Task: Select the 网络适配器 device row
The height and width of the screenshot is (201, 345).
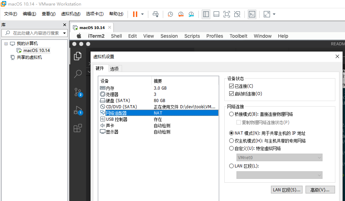Action: point(158,113)
